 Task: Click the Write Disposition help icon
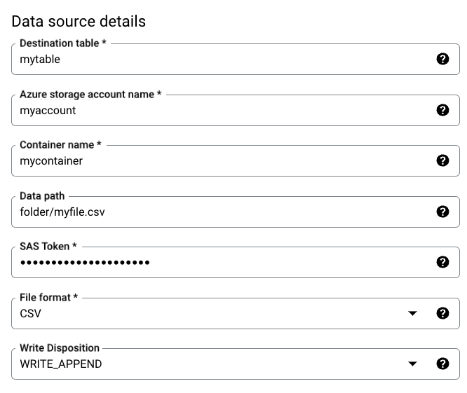[442, 364]
